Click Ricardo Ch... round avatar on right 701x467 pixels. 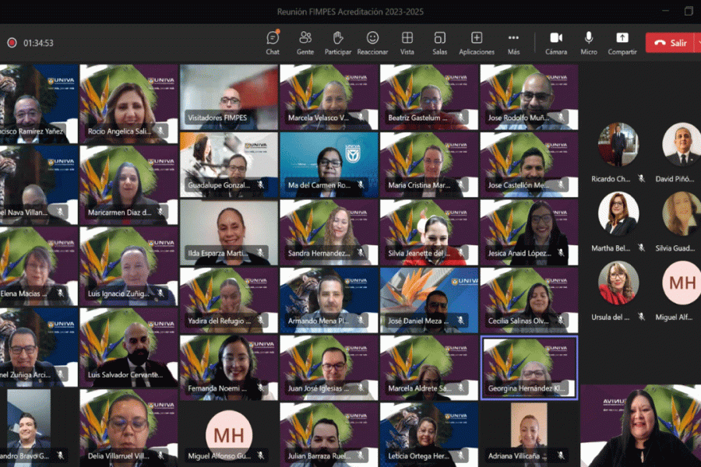tap(618, 146)
